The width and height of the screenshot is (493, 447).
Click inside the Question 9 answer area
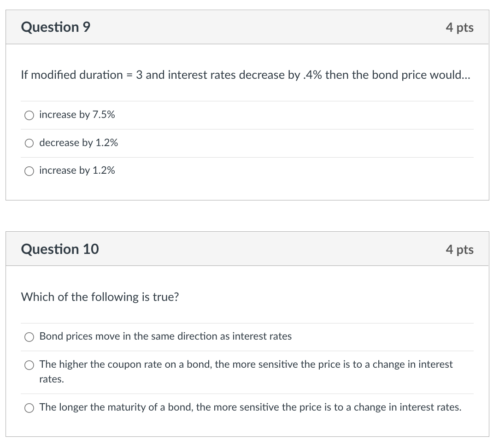click(x=246, y=143)
